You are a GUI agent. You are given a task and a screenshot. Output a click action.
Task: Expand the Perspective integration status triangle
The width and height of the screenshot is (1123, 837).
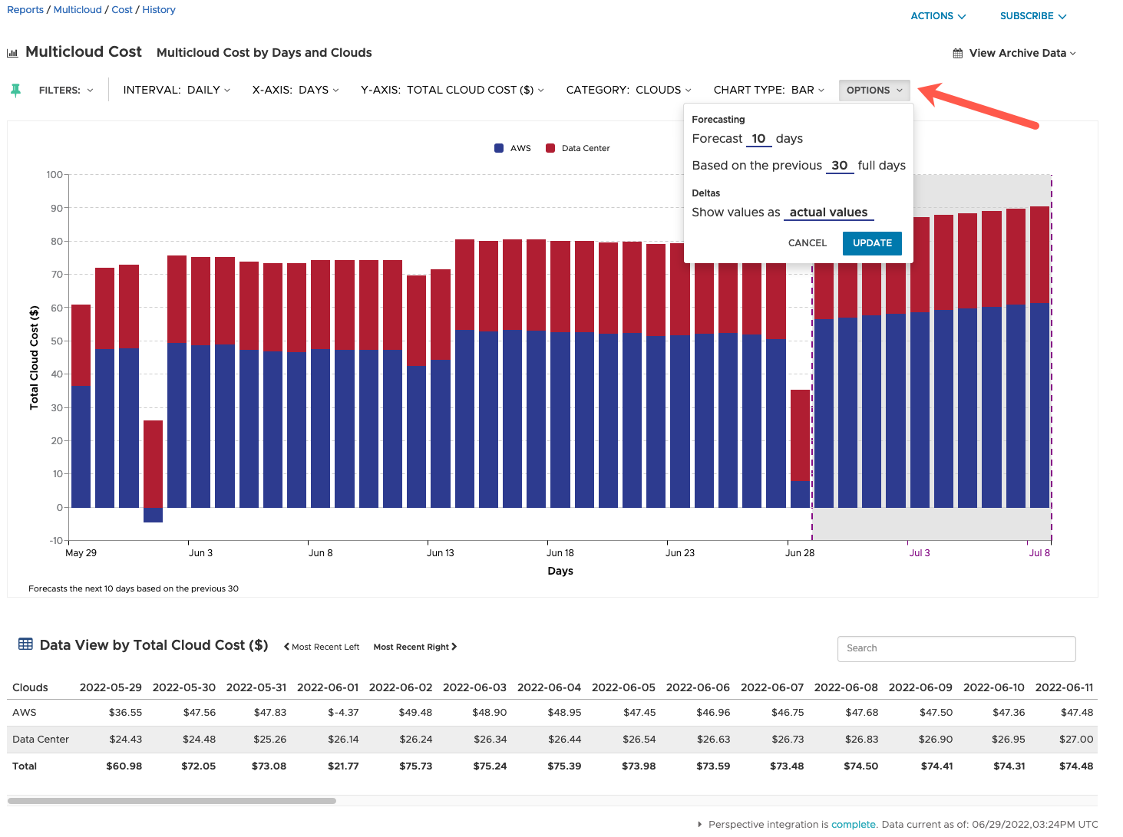[x=700, y=824]
